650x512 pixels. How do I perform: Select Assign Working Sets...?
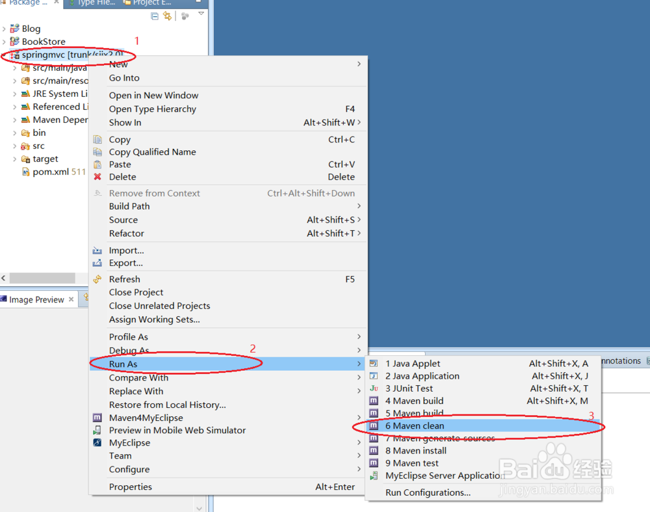228,319
